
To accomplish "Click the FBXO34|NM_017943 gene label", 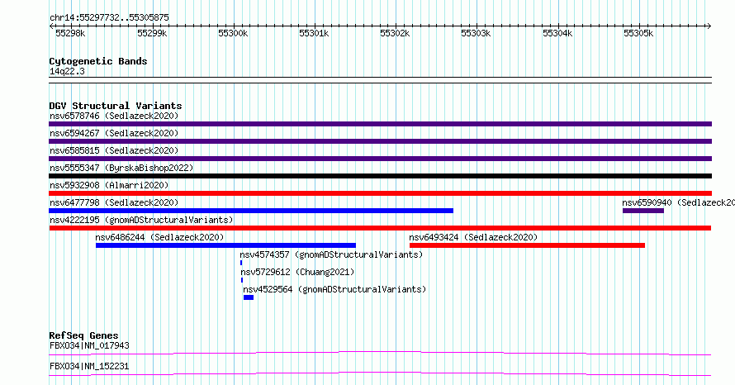I will coord(89,345).
